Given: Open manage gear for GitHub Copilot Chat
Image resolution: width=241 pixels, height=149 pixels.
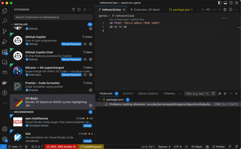Looking at the screenshot, I should 91,59.
